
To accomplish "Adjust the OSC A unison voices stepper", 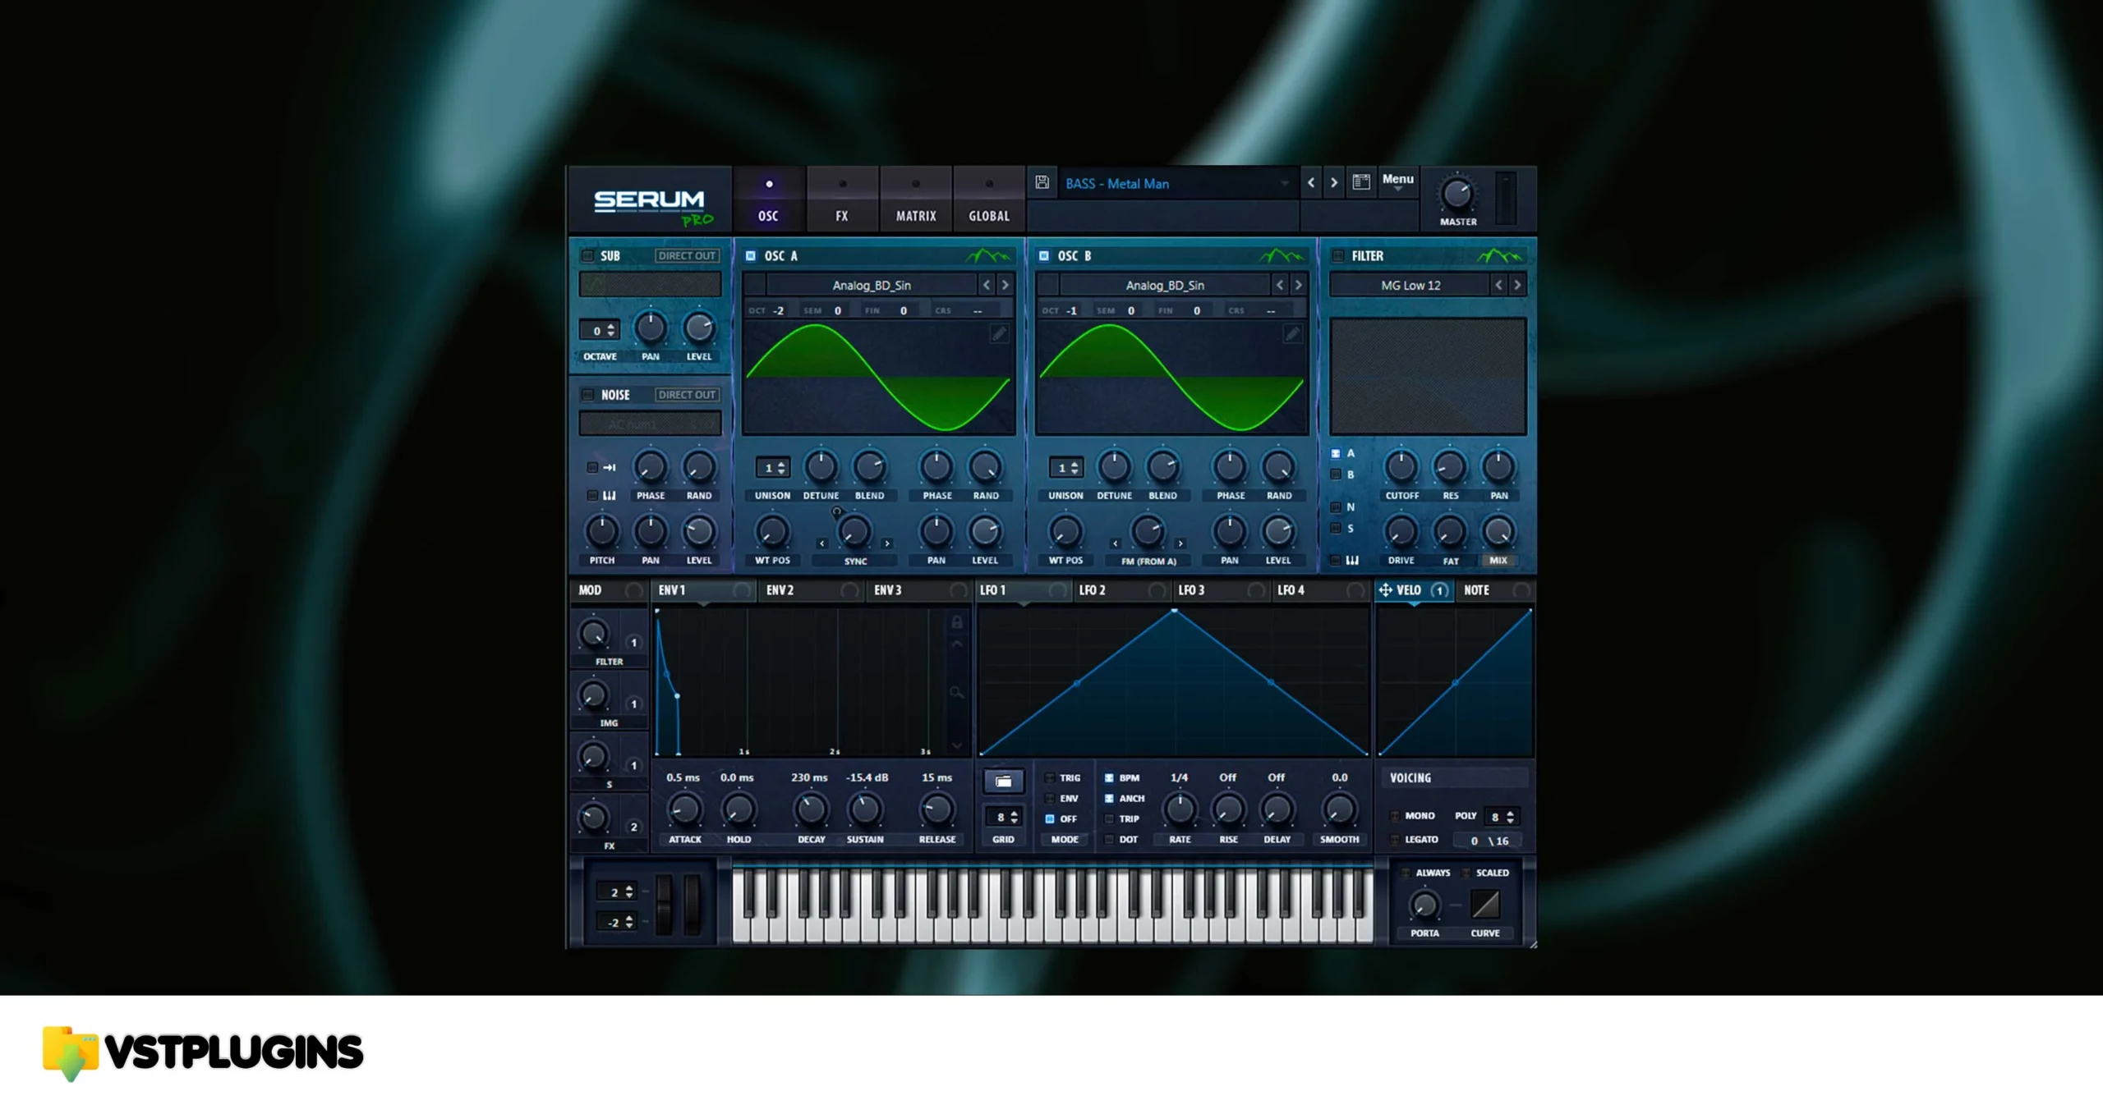I will [773, 467].
